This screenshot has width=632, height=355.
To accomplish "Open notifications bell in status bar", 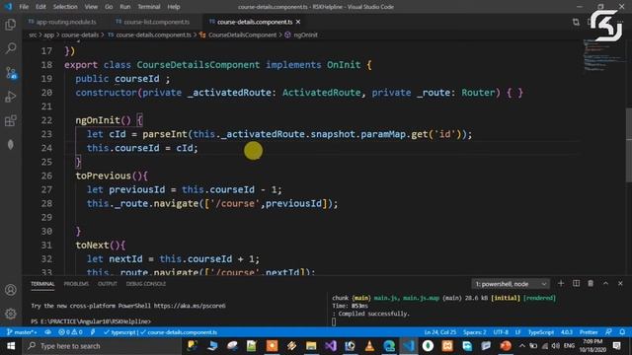I will coord(622,332).
